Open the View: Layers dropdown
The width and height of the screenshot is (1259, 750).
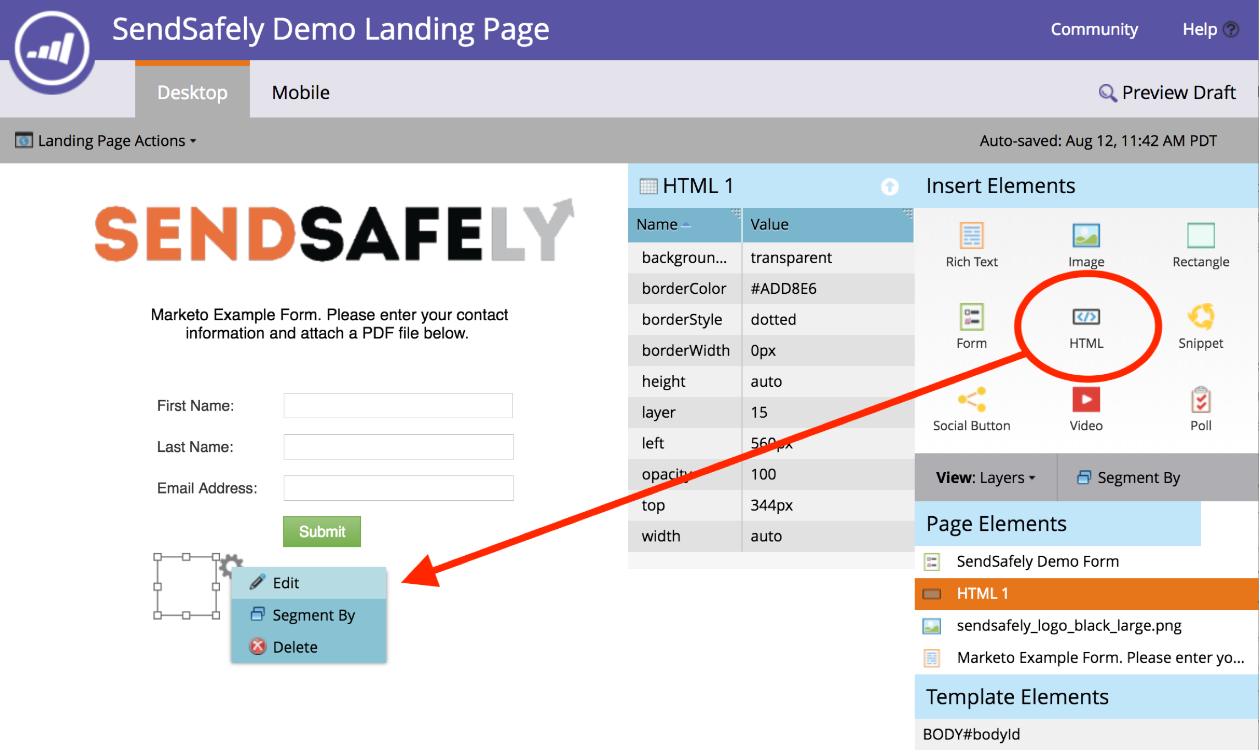pyautogui.click(x=986, y=477)
